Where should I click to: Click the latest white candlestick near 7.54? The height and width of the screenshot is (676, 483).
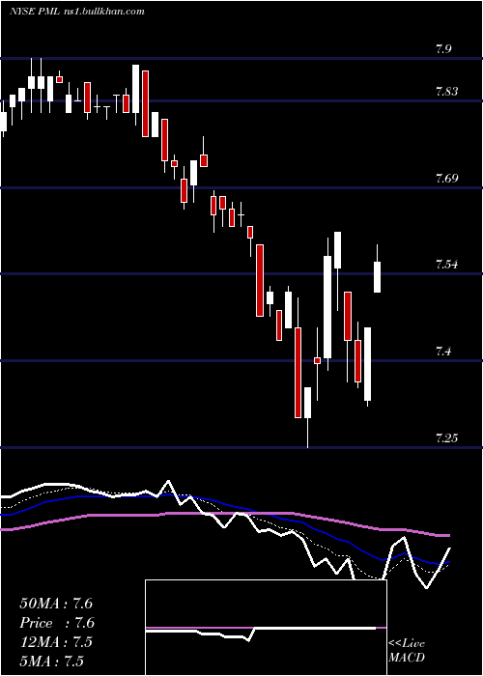click(378, 277)
